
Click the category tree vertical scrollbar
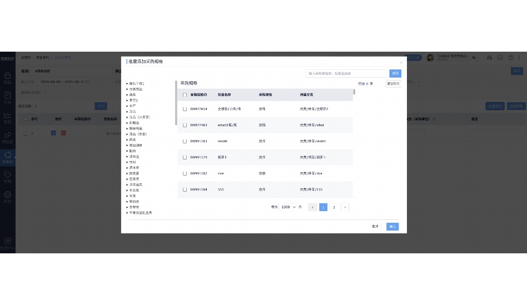(176, 103)
